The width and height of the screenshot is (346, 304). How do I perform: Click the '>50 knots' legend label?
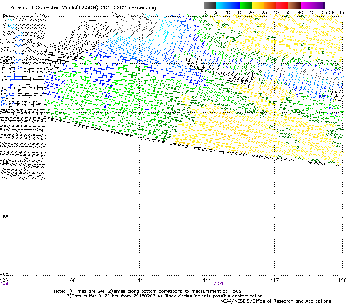tap(332, 13)
